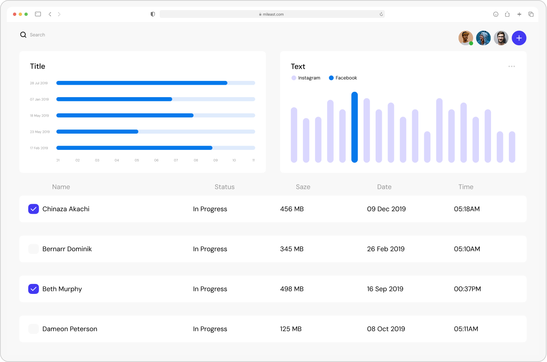Uncheck the Chinaza Akachi row checkbox

tap(33, 209)
